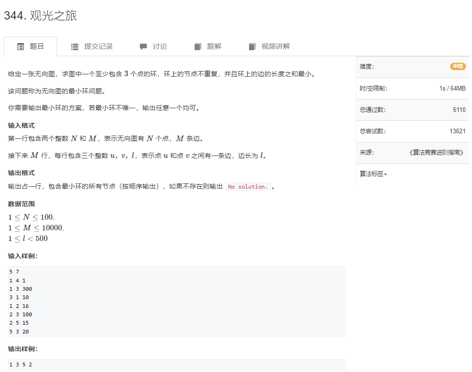This screenshot has width=472, height=372.
Task: Click the bullet-list icon beside 提交记录
Action: click(x=74, y=46)
